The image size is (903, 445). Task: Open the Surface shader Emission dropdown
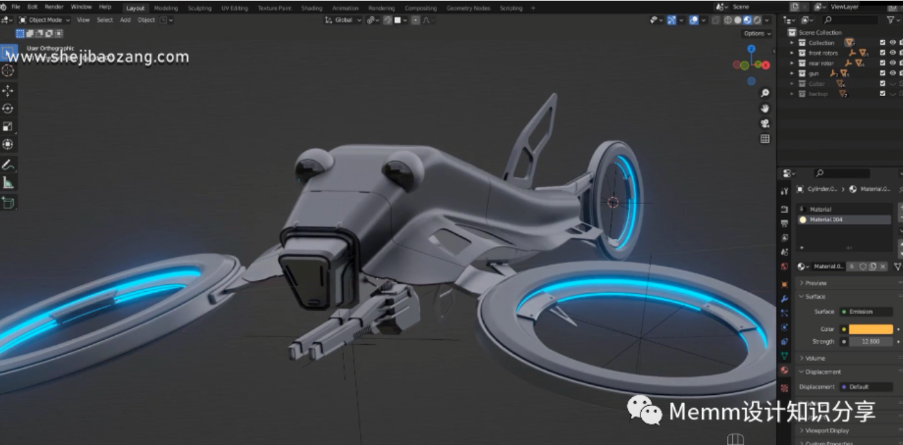click(866, 312)
